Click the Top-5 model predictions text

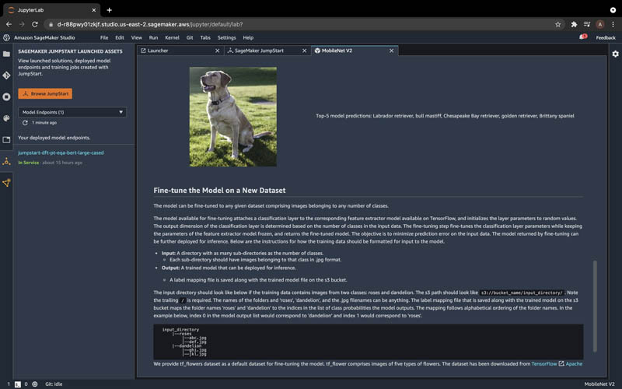(445, 116)
